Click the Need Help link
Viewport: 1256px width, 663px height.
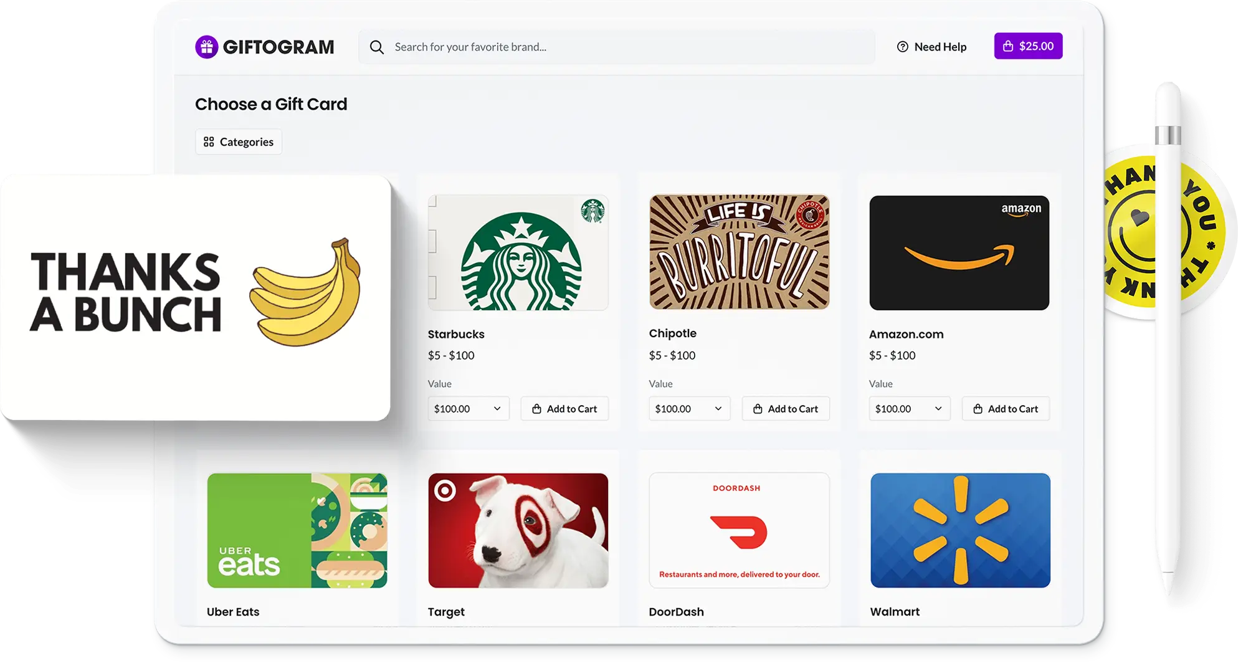click(x=931, y=47)
